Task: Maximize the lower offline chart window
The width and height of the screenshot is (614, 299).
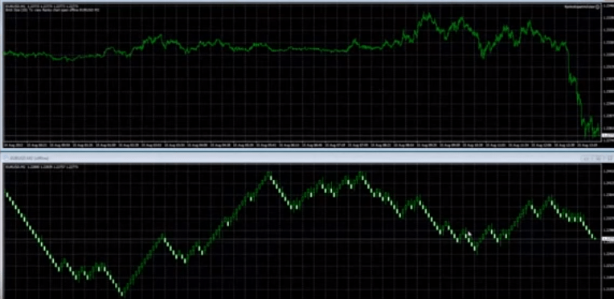Action: coord(598,158)
